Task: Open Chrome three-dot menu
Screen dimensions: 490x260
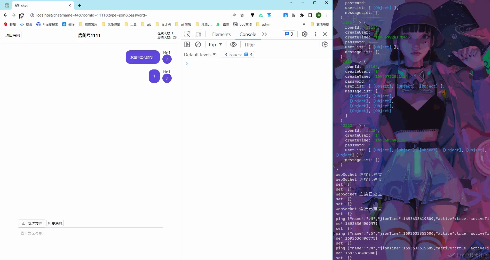Action: click(327, 15)
